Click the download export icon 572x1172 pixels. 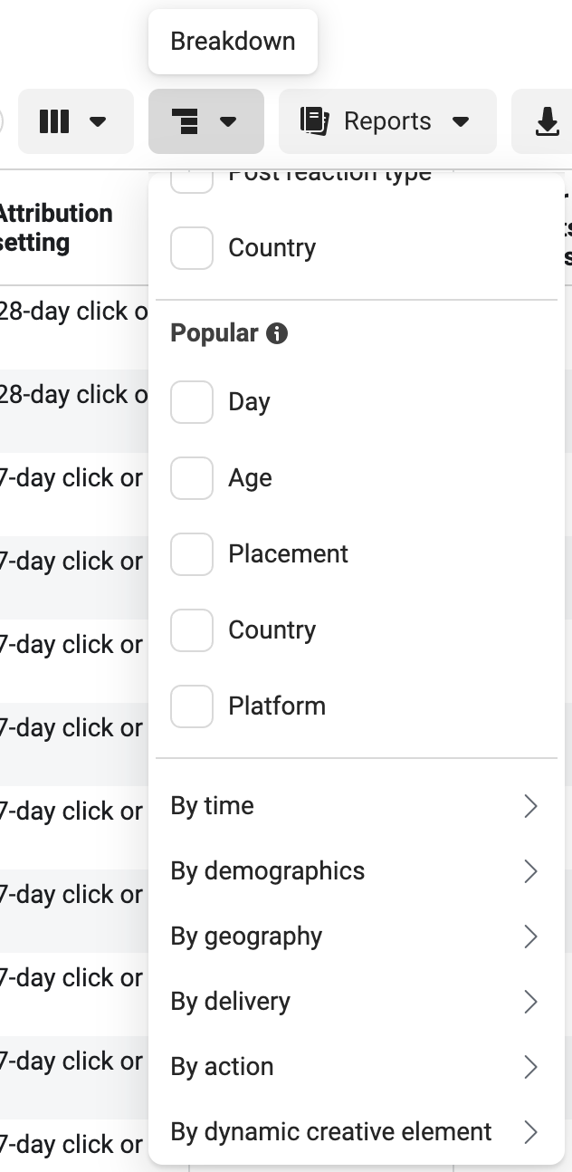pos(547,121)
